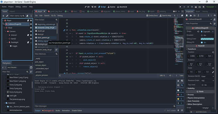Toggle the Top Level checkbox

[x=203, y=85]
